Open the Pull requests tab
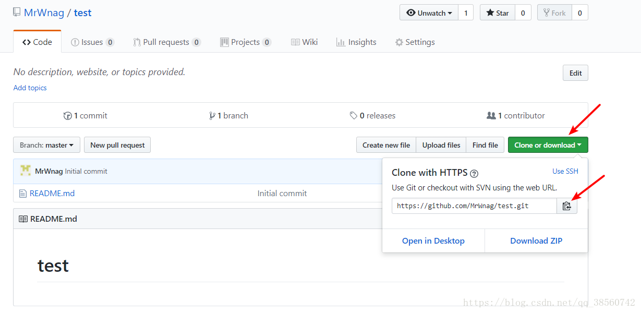 click(x=166, y=42)
